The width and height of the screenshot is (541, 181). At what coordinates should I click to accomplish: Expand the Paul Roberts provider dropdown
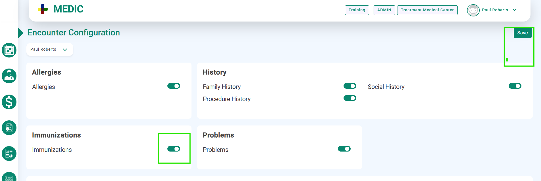click(50, 50)
